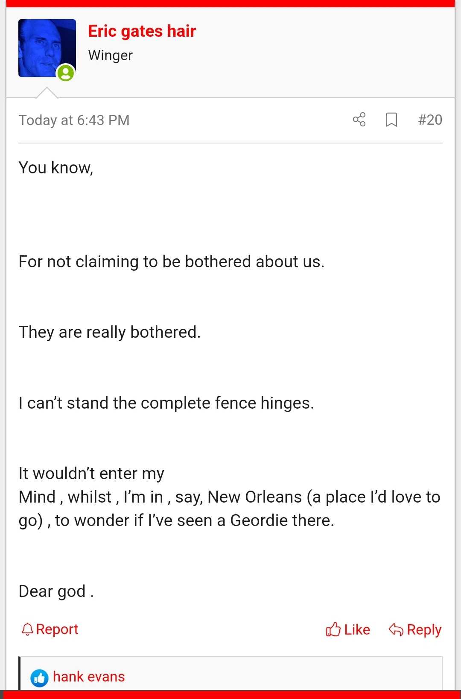Click the Winger user title

pos(110,56)
